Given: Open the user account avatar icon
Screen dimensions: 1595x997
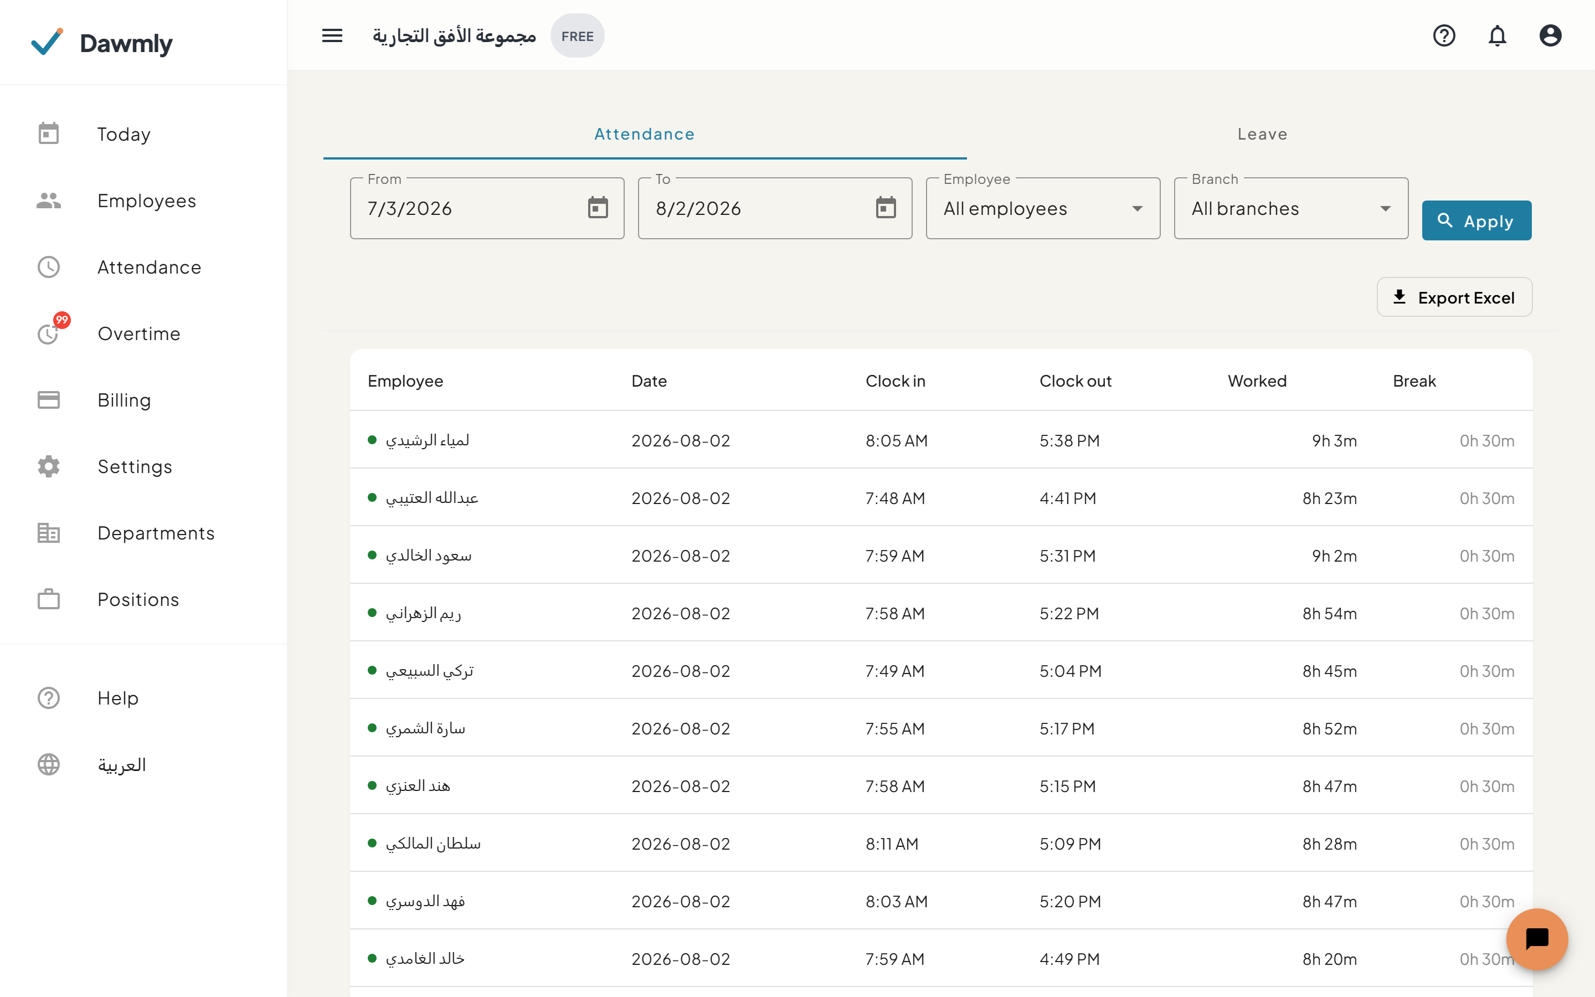Looking at the screenshot, I should click(x=1550, y=35).
